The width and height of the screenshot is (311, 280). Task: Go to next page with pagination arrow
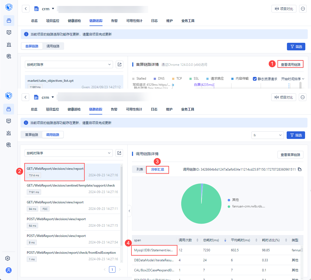tap(120, 269)
